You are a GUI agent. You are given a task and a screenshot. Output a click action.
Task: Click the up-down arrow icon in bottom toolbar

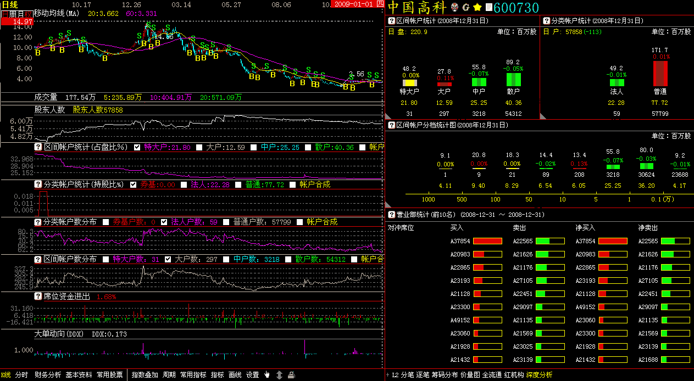coord(279,375)
